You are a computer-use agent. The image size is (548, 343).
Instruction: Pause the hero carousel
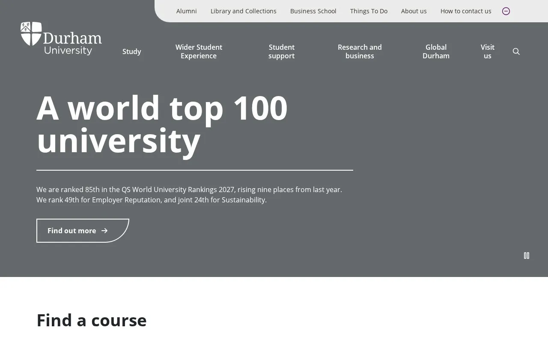coord(527,256)
